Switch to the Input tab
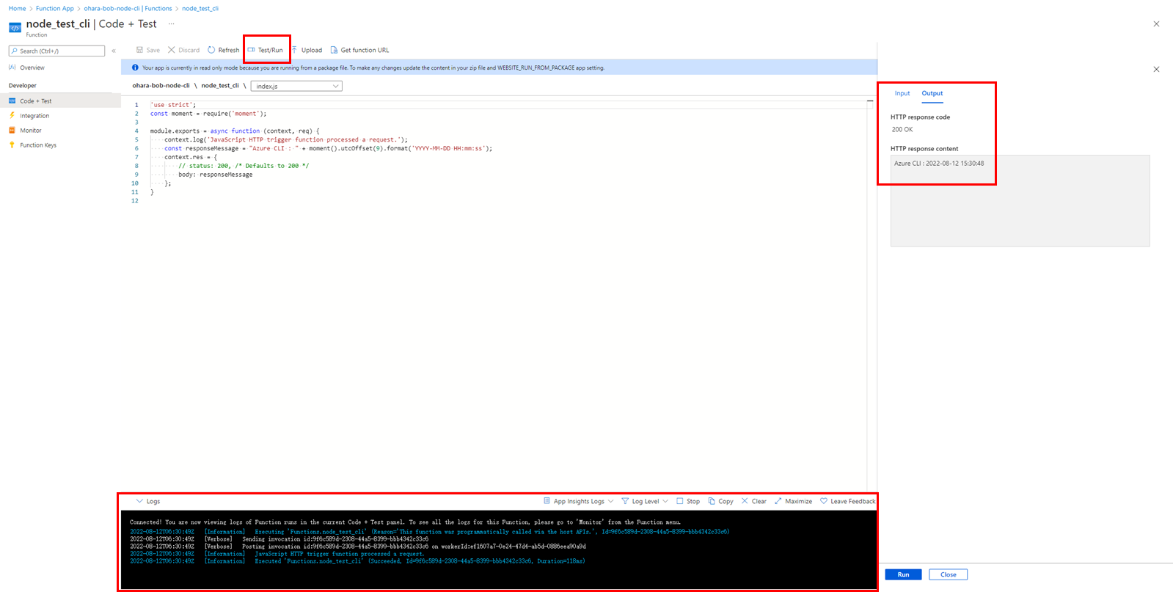This screenshot has width=1173, height=592. 902,93
